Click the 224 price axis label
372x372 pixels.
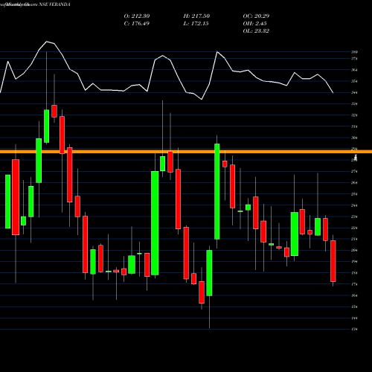pyautogui.click(x=354, y=228)
